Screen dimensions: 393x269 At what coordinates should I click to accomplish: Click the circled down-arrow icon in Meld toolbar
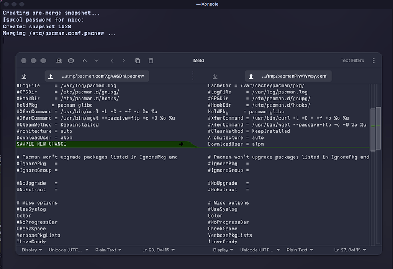tap(71, 60)
